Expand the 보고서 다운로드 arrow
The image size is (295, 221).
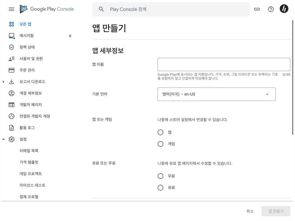coord(3,81)
